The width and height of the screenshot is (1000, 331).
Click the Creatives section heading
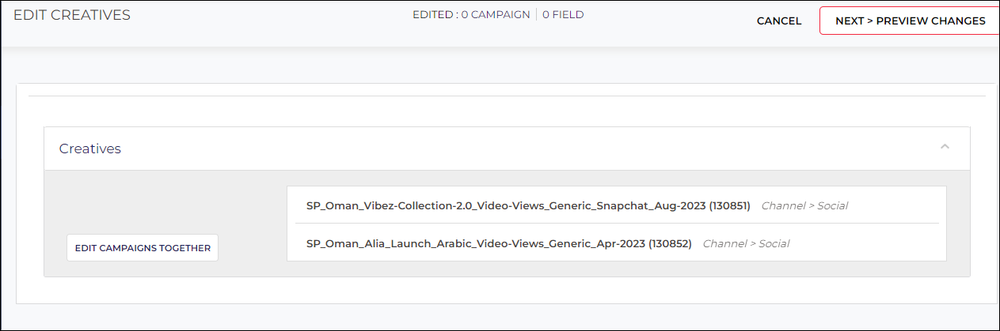90,149
